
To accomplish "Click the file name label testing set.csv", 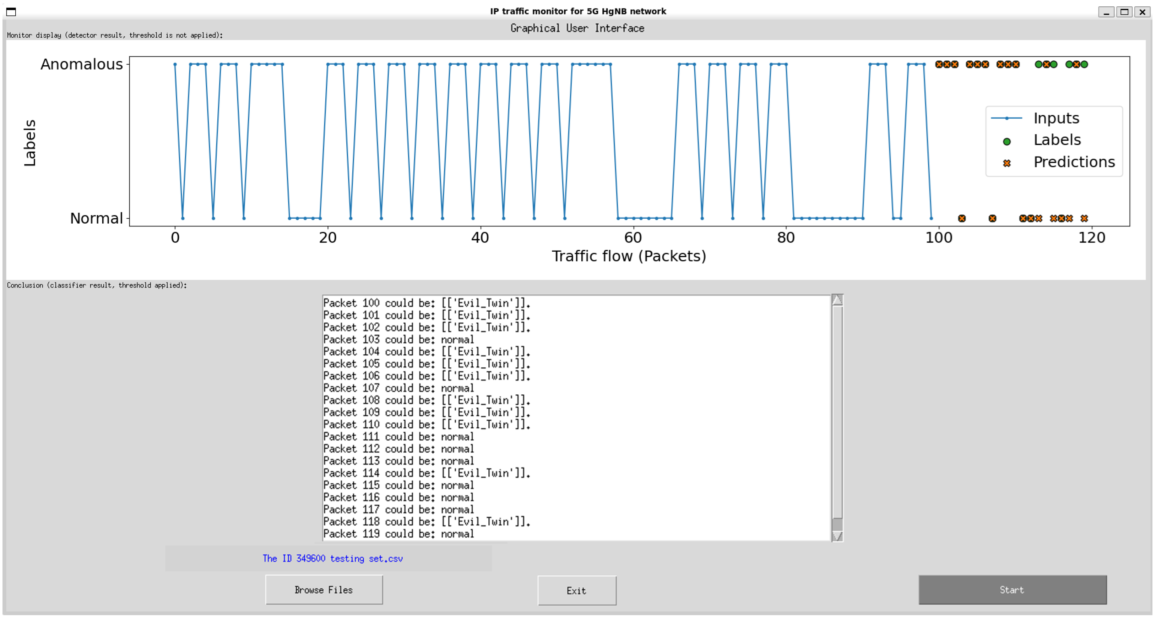I will coord(332,558).
